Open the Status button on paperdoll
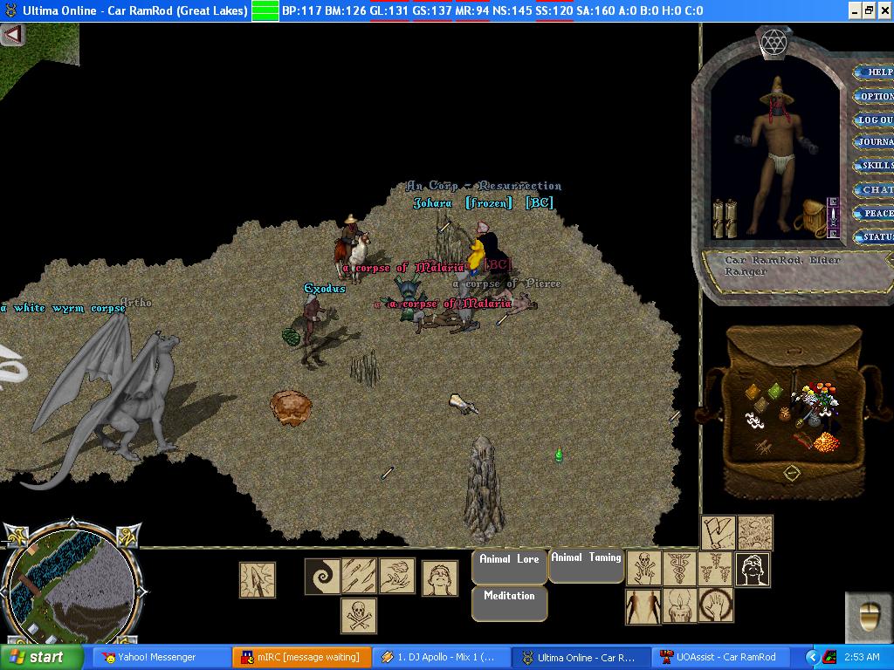Viewport: 894px width, 670px height. tap(874, 236)
